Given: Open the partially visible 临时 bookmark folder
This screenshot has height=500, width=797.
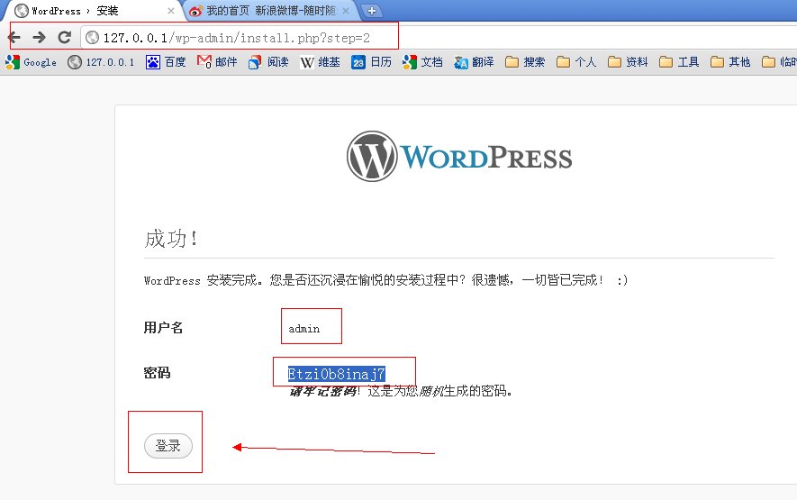Looking at the screenshot, I should click(779, 62).
